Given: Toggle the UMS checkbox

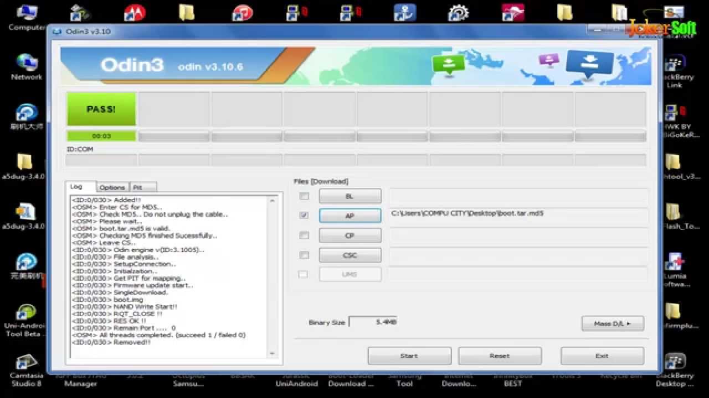Looking at the screenshot, I should tap(303, 274).
